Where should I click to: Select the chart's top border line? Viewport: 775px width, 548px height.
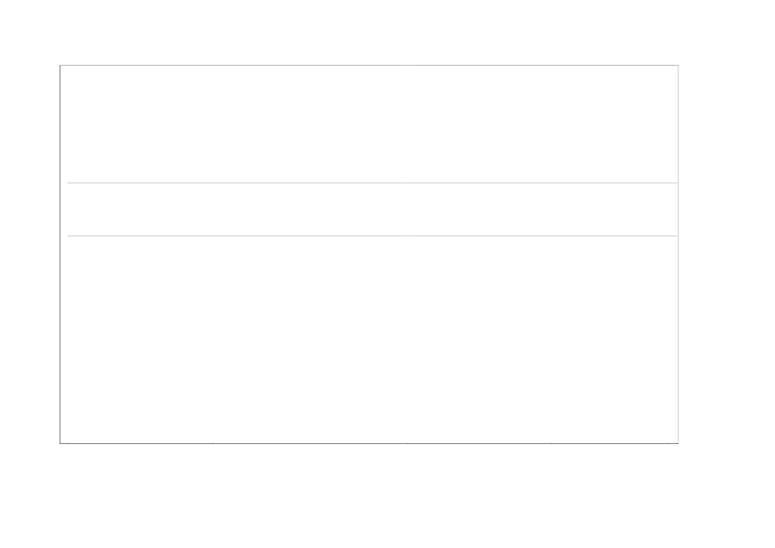369,65
